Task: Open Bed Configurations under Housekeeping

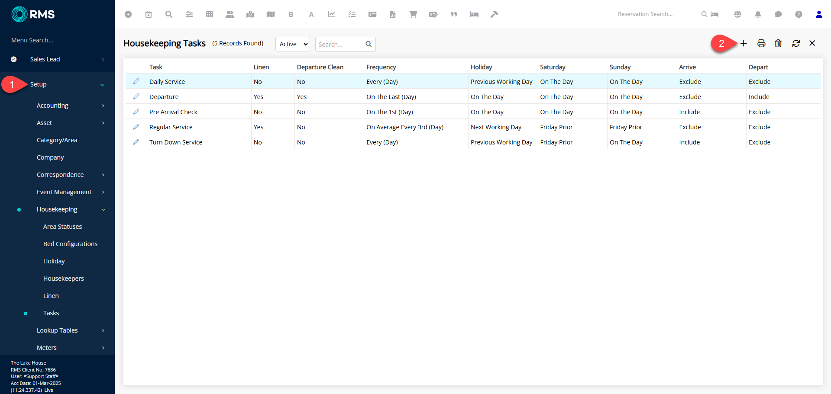Action: click(x=70, y=244)
